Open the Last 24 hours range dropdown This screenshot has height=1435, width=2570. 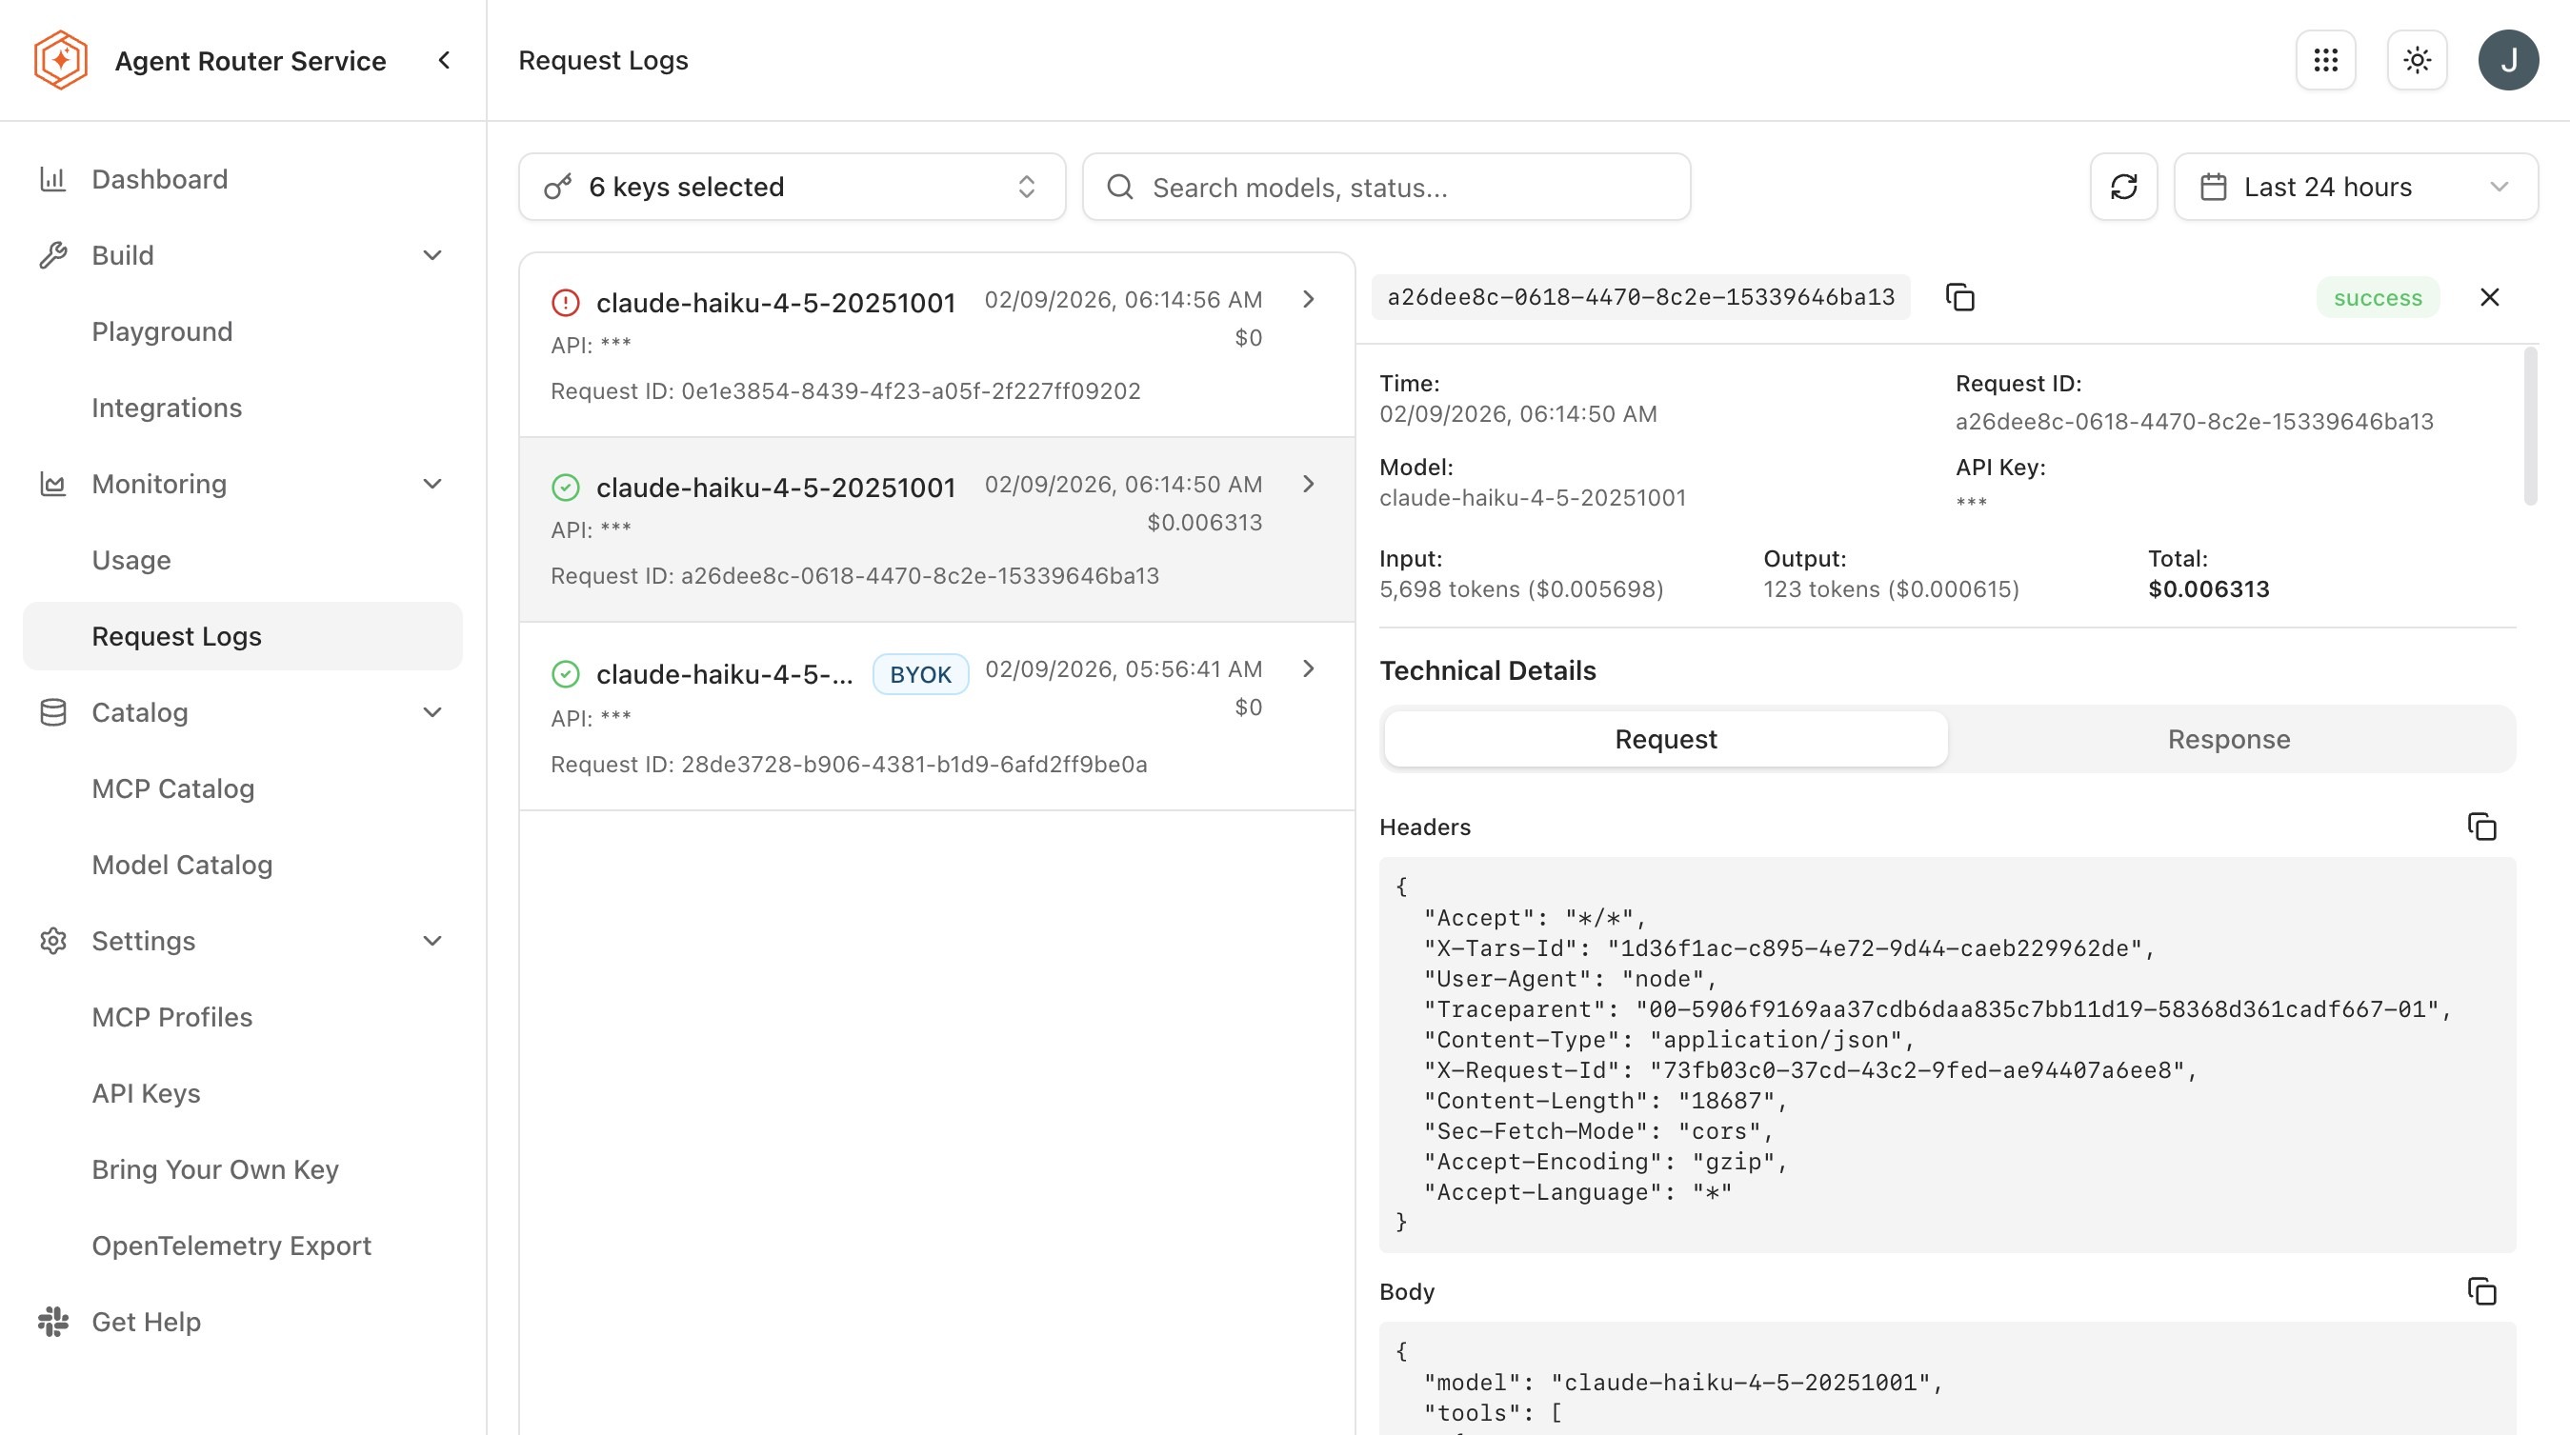pyautogui.click(x=2356, y=187)
